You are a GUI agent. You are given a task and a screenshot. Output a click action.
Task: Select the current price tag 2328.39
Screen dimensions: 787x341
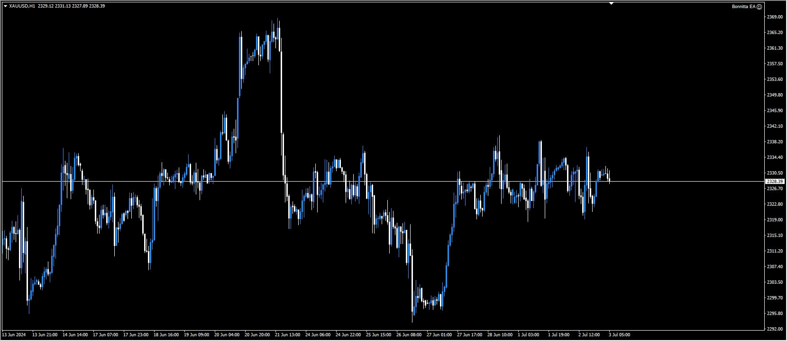(x=775, y=182)
